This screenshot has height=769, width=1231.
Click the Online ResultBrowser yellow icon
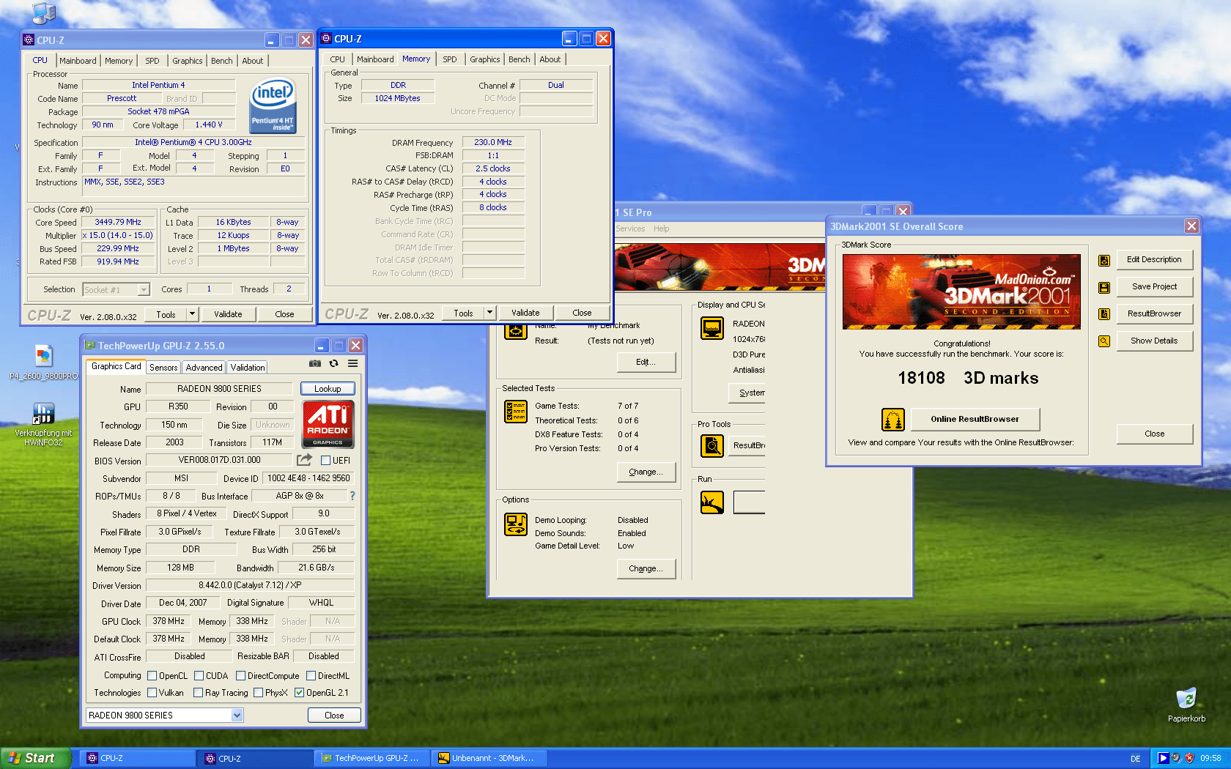click(x=893, y=420)
